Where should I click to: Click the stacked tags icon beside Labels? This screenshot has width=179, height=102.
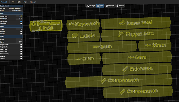[75, 36]
